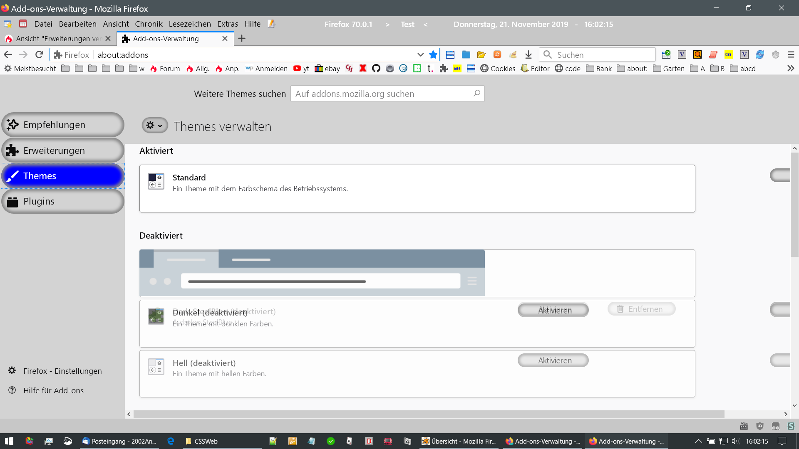Click the GitHub bookmark icon
This screenshot has width=799, height=449.
coord(376,68)
